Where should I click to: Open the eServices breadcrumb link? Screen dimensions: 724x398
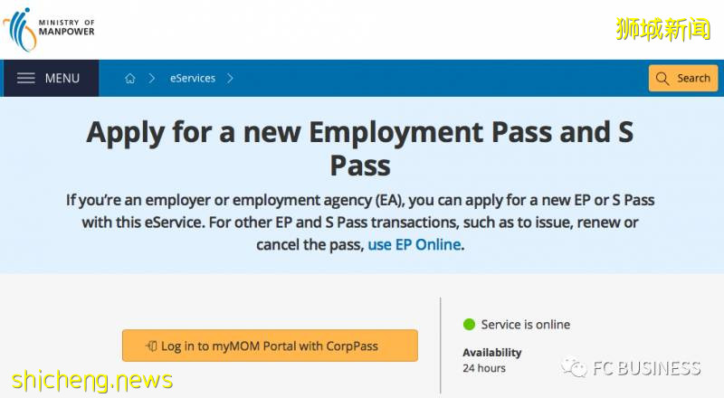coord(193,79)
